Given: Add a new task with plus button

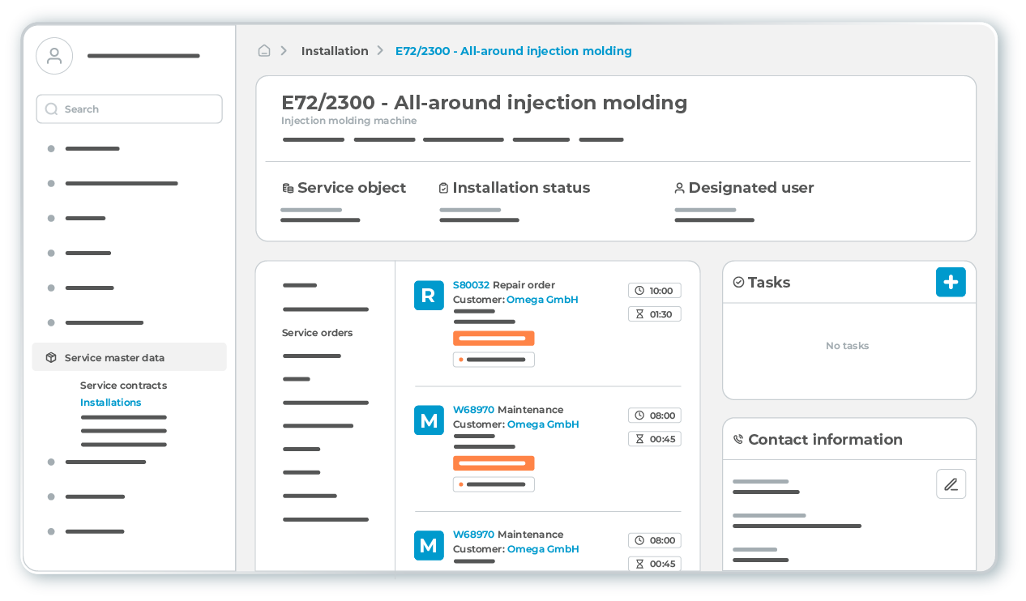Looking at the screenshot, I should coord(951,282).
